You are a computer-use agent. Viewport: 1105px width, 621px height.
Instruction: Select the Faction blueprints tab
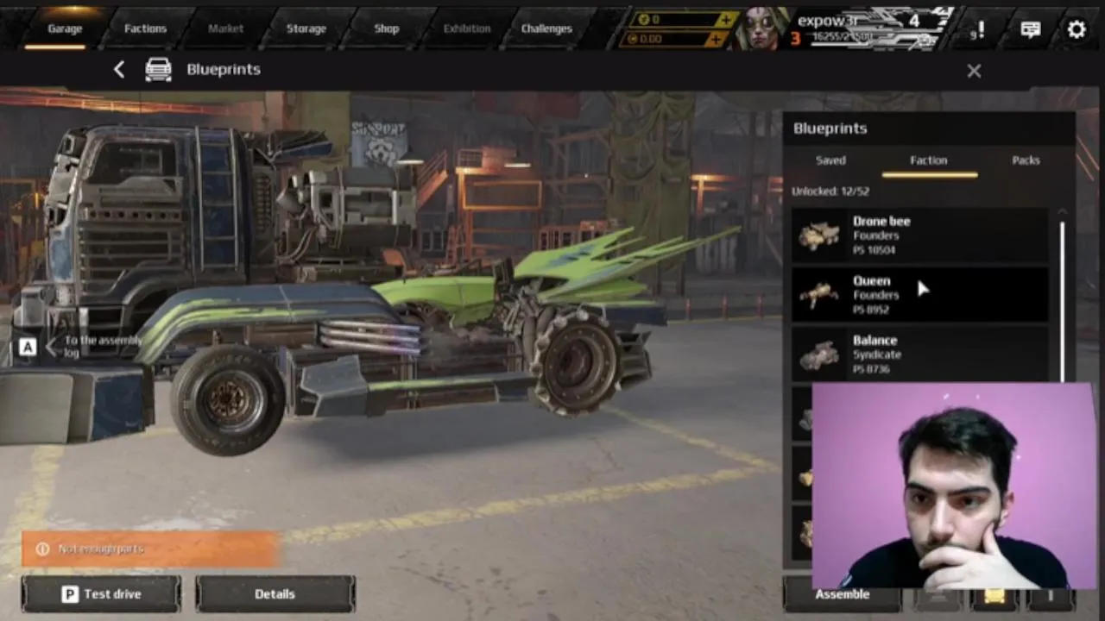coord(929,160)
